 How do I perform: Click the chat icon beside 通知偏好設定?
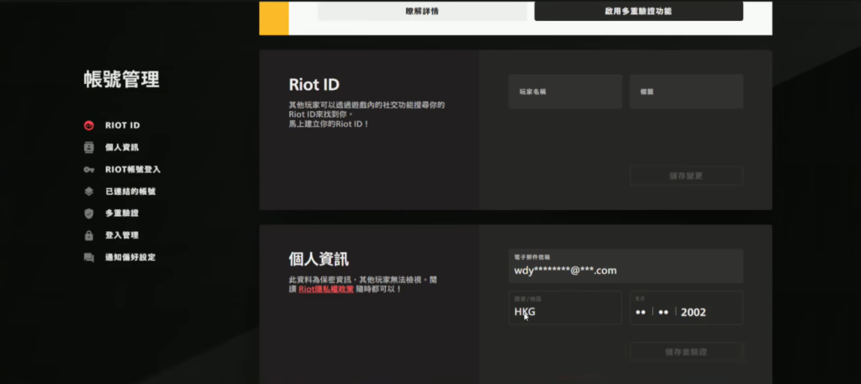(x=89, y=257)
